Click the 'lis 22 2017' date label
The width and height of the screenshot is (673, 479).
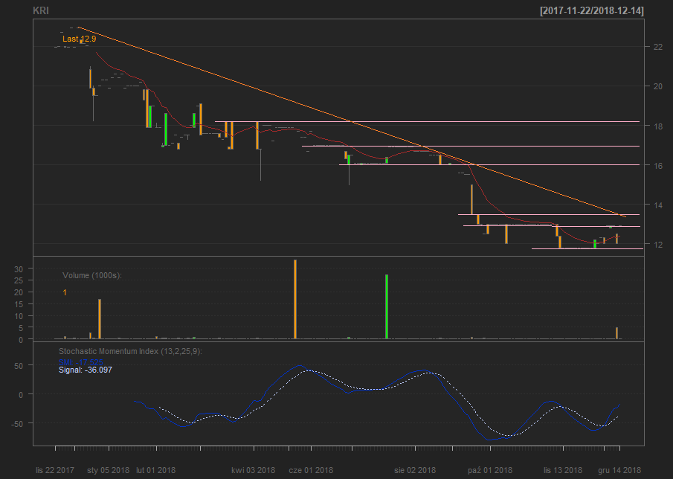click(55, 470)
